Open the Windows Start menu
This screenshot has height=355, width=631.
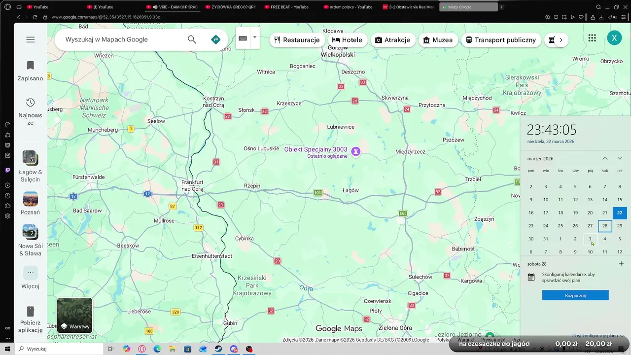[x=7, y=349]
